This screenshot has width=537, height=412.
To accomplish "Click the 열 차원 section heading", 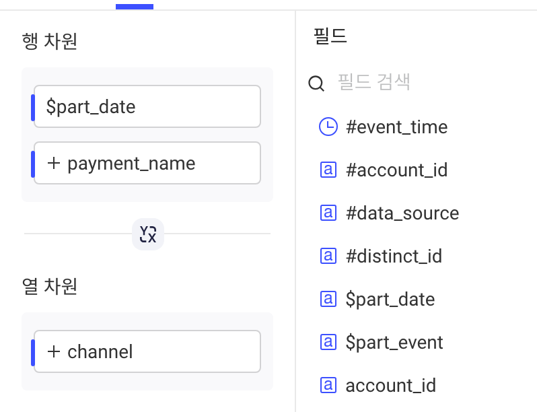I will coord(49,286).
